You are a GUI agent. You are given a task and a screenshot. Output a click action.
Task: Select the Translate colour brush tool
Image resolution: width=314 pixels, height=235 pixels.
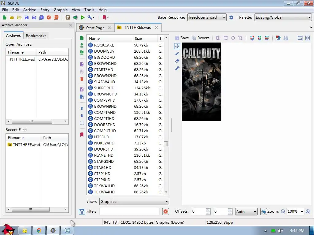(177, 68)
